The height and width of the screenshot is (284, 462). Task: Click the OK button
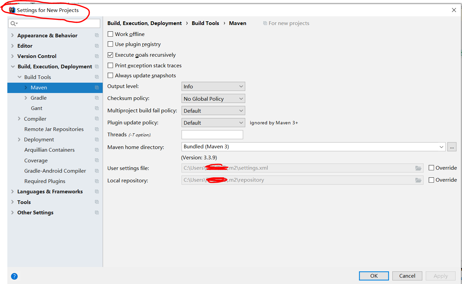pos(374,276)
